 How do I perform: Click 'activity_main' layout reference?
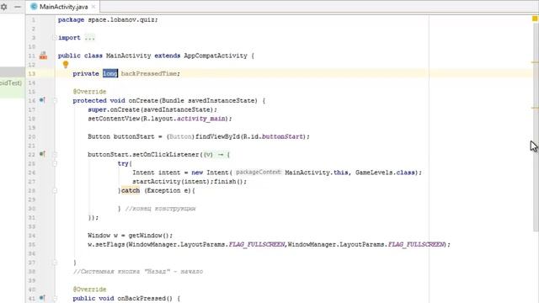201,119
